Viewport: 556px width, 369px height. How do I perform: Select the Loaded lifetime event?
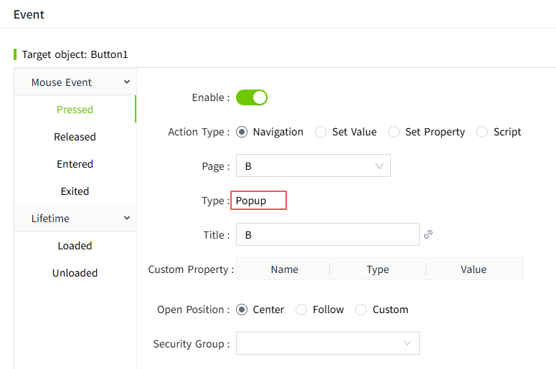75,246
